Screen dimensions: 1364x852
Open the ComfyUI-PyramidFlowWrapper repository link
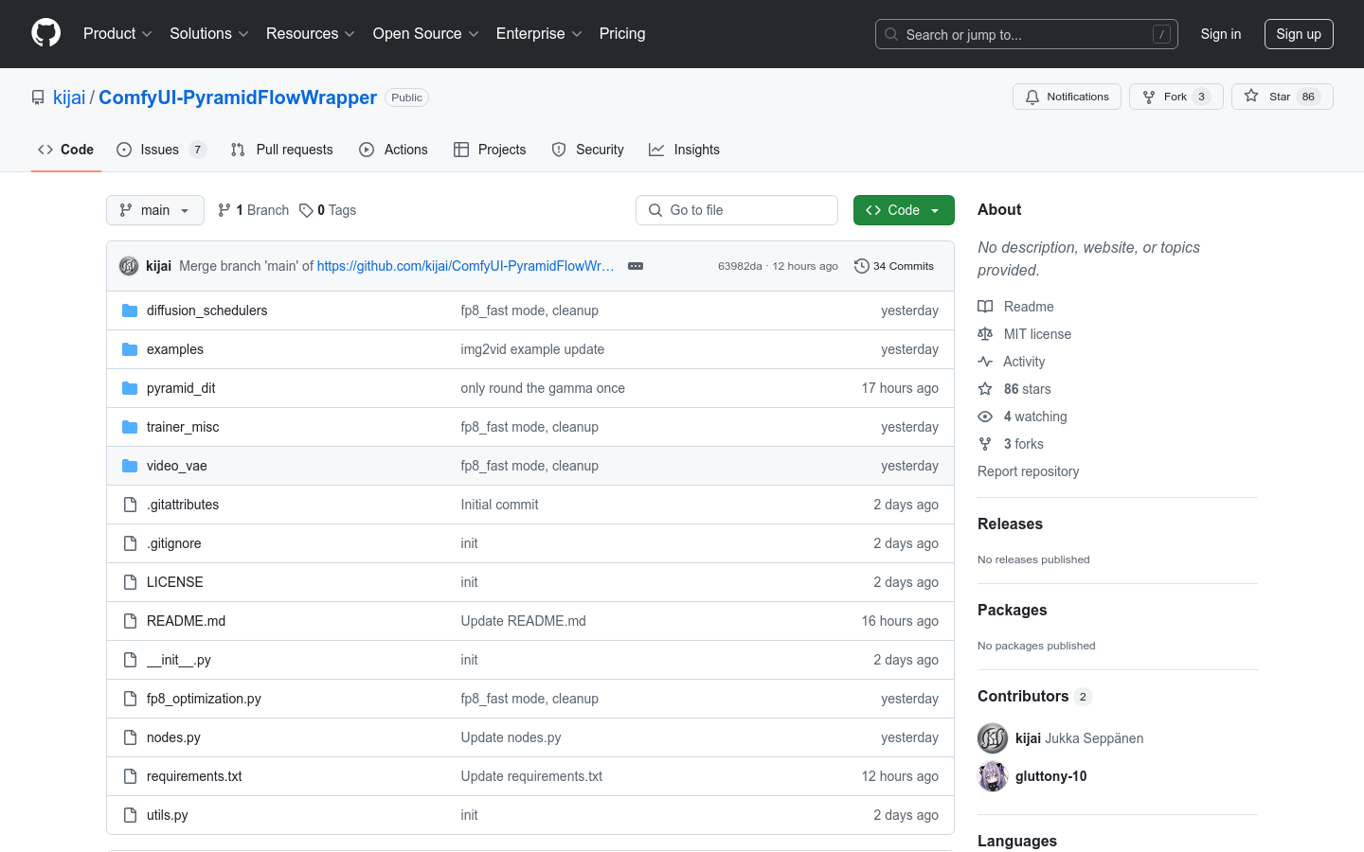[238, 98]
